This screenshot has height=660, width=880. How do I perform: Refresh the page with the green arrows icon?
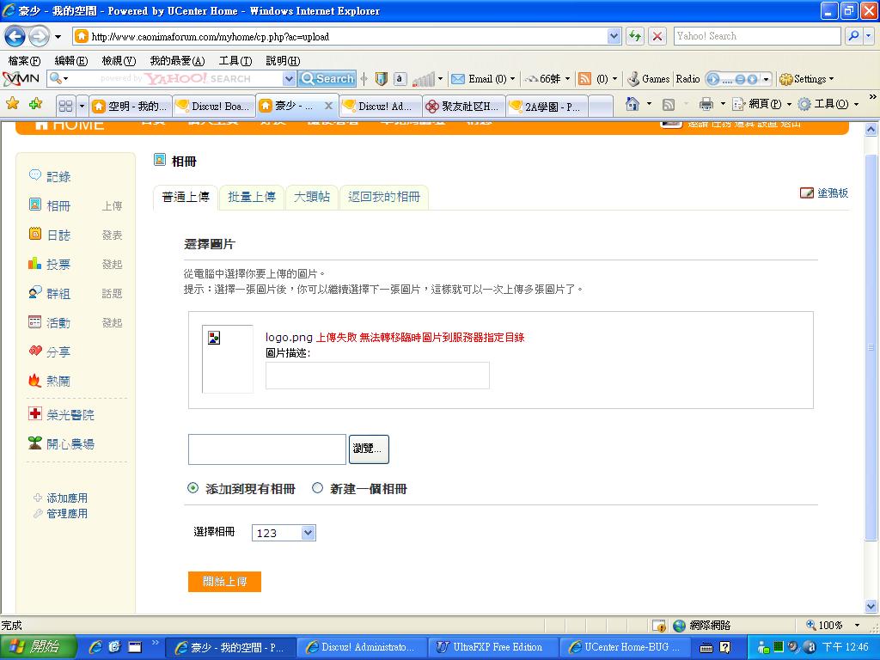(635, 36)
